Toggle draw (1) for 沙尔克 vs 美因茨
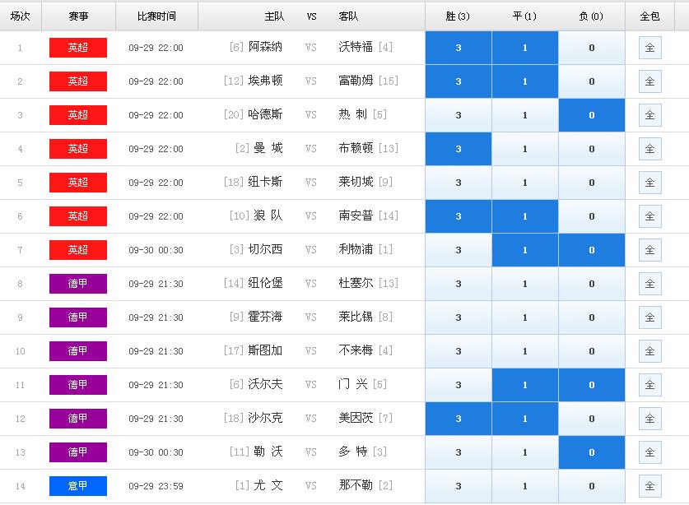The width and height of the screenshot is (689, 505). point(525,419)
